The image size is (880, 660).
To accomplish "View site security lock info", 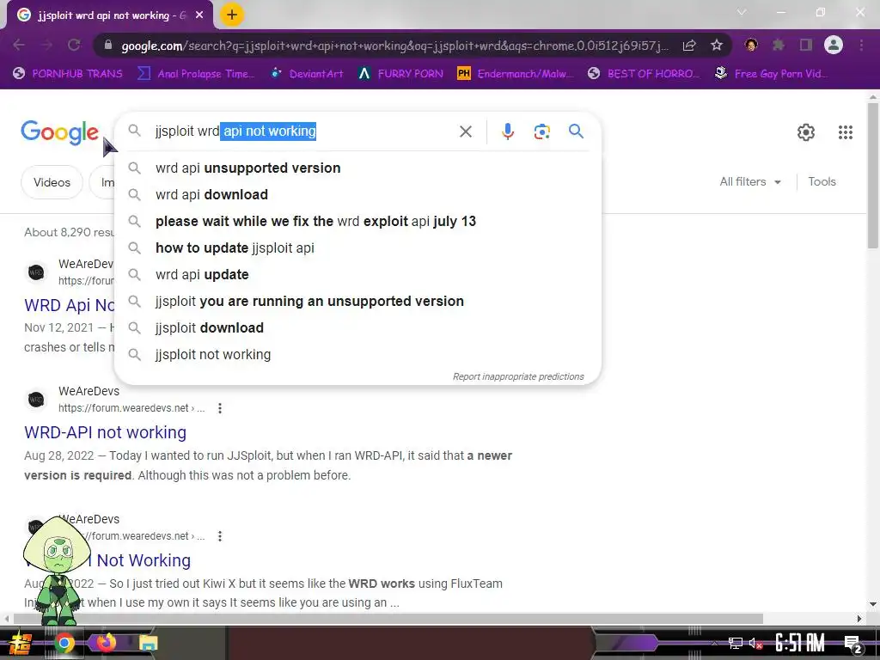I will (108, 45).
